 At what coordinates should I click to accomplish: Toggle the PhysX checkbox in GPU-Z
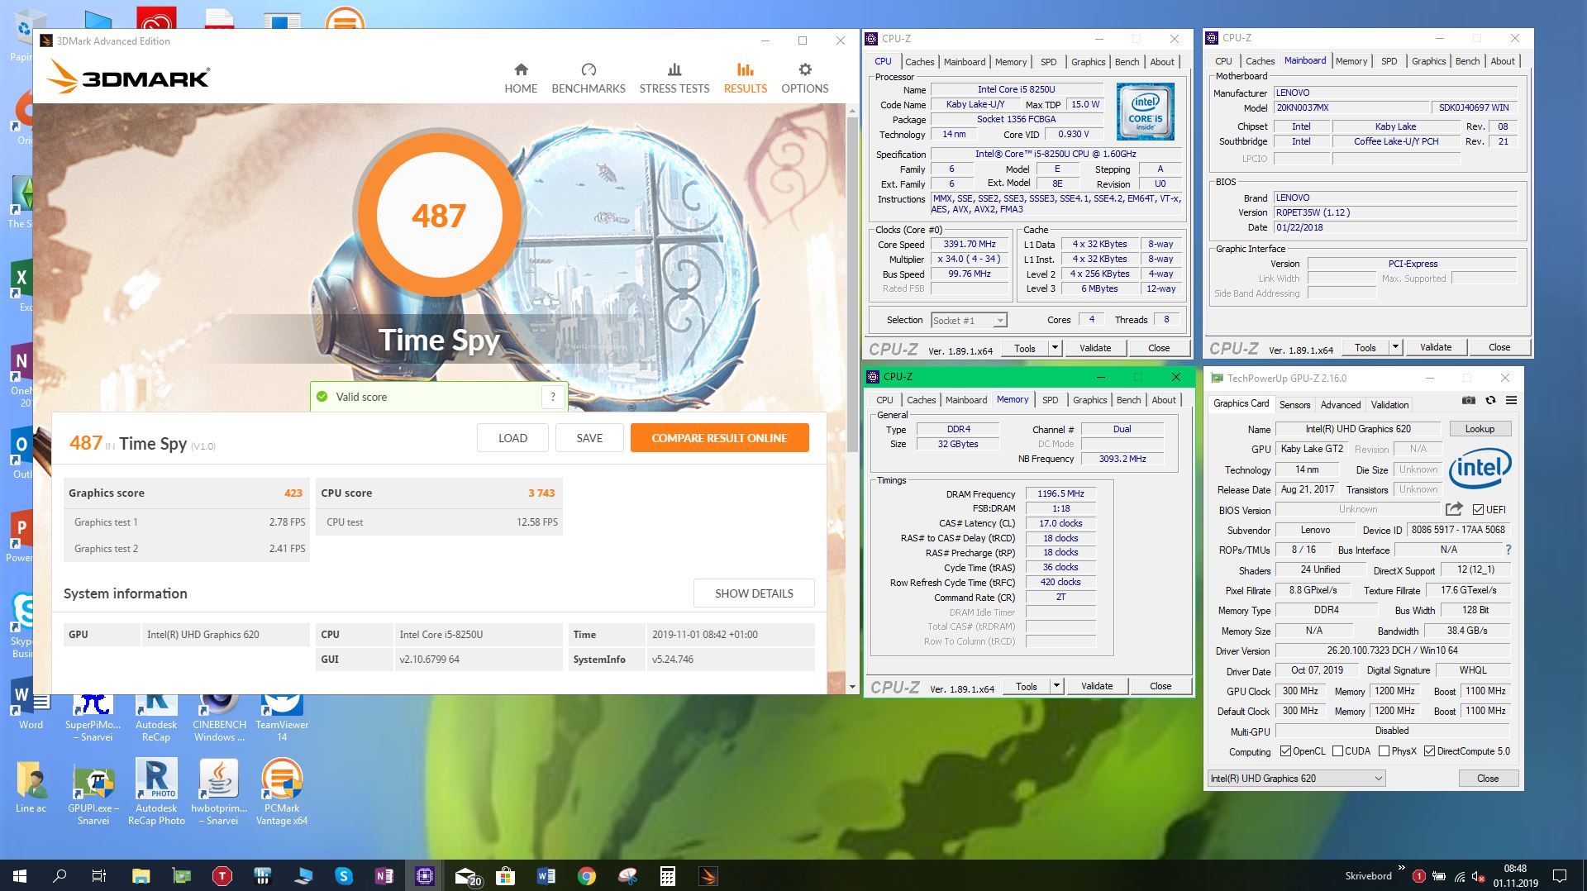1384,751
